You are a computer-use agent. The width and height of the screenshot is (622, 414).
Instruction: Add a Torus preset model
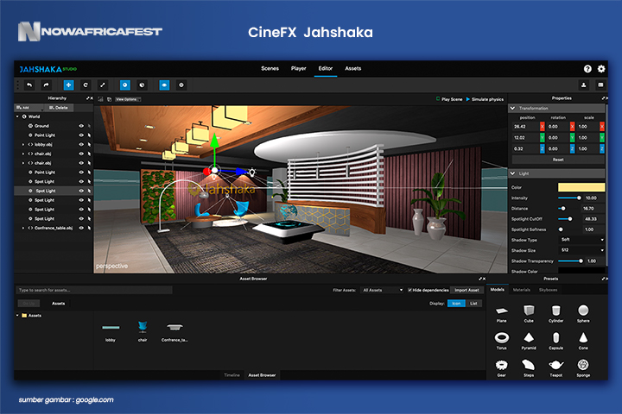501,341
